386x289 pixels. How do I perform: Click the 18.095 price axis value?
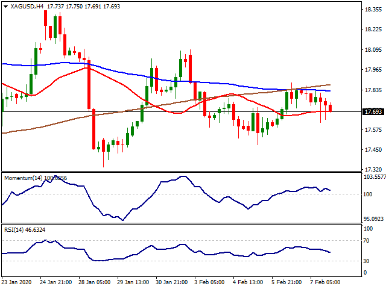tap(373, 50)
